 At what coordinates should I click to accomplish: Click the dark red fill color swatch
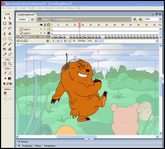click(x=10, y=78)
